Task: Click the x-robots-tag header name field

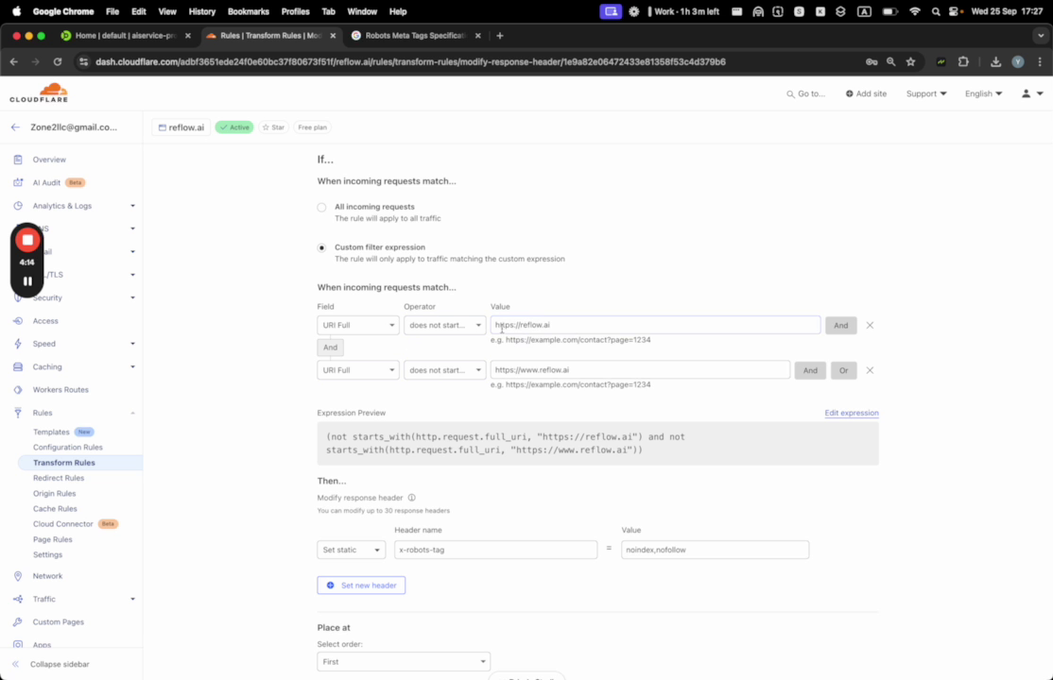Action: pos(495,550)
